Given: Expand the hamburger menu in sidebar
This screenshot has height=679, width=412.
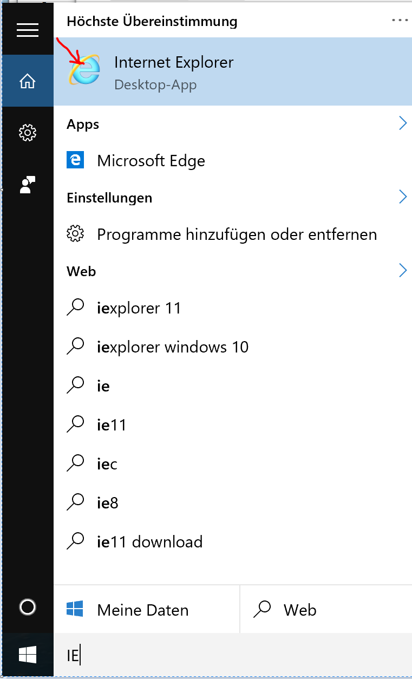Looking at the screenshot, I should click(x=28, y=31).
